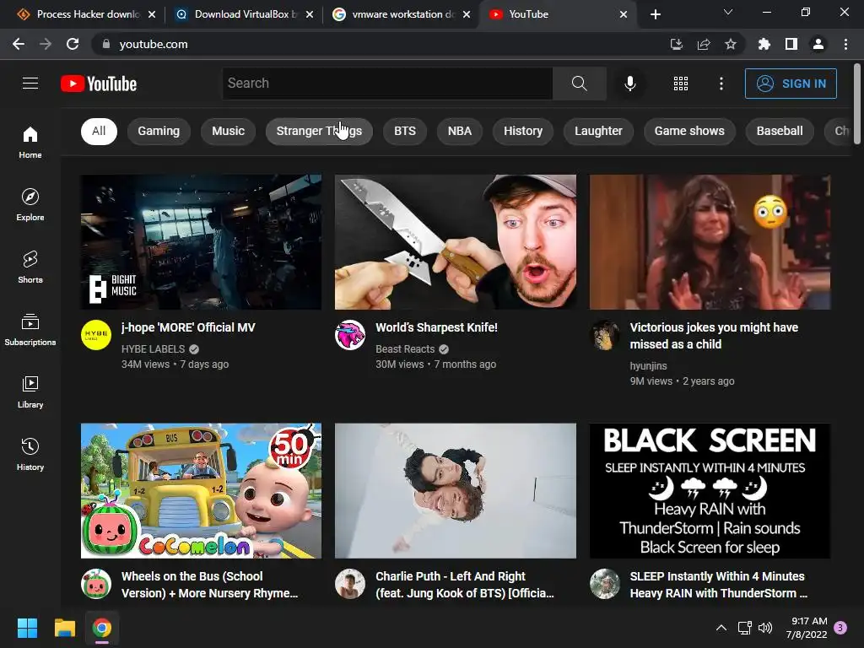The height and width of the screenshot is (648, 864).
Task: Open Victorious jokes video title
Action: (714, 336)
